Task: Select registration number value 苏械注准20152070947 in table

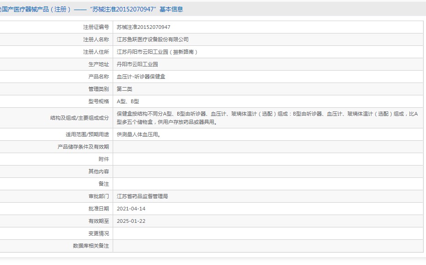Action: (x=143, y=27)
